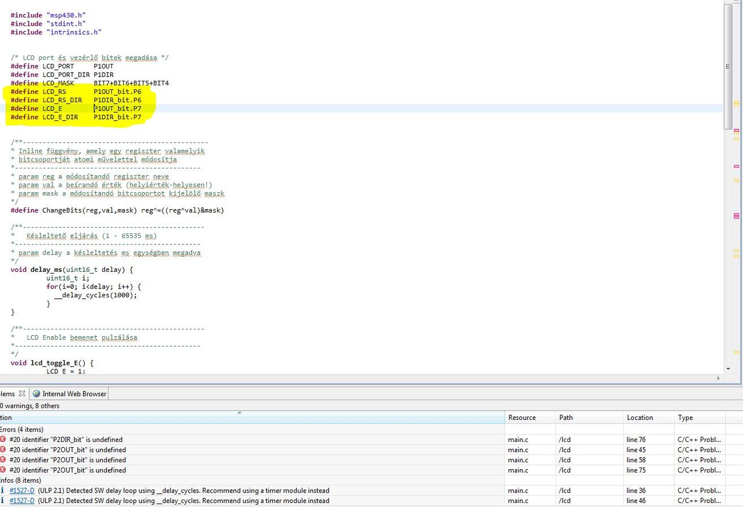Click the "line 76" location cell
Screen dimensions: 743x507
pos(636,440)
